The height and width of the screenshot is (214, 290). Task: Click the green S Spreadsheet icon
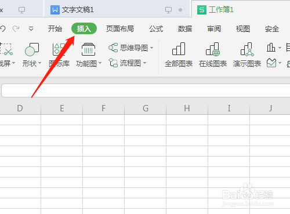(202, 10)
